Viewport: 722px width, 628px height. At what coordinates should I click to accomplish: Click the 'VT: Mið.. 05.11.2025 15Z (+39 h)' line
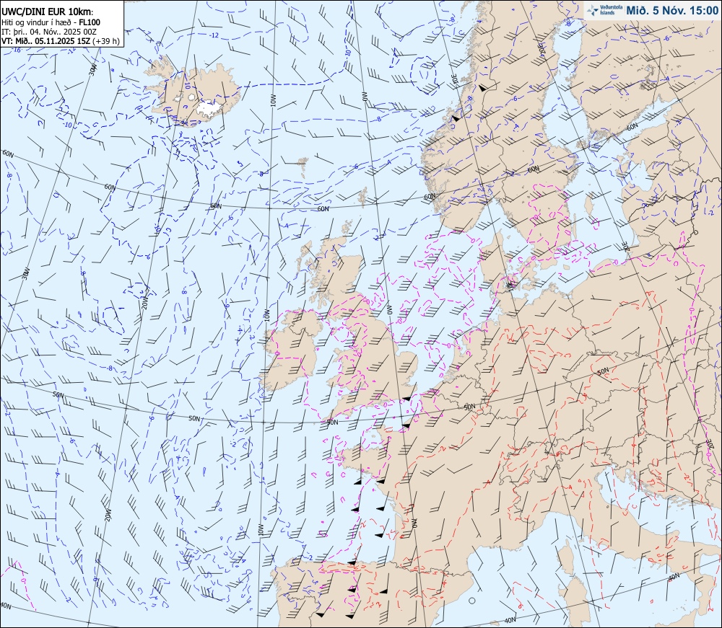tap(61, 41)
